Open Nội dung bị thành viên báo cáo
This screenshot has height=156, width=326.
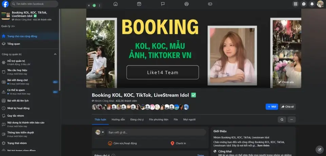[30, 124]
